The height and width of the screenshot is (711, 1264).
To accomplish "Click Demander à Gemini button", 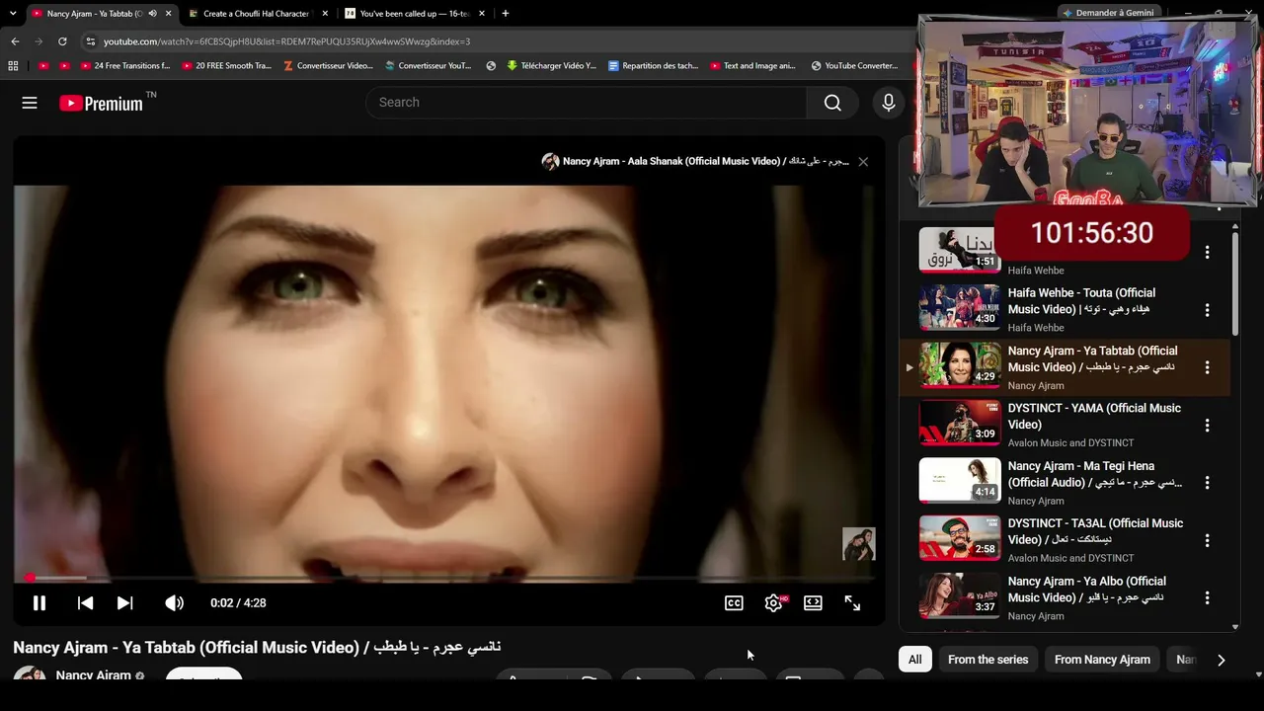I will click(1107, 13).
